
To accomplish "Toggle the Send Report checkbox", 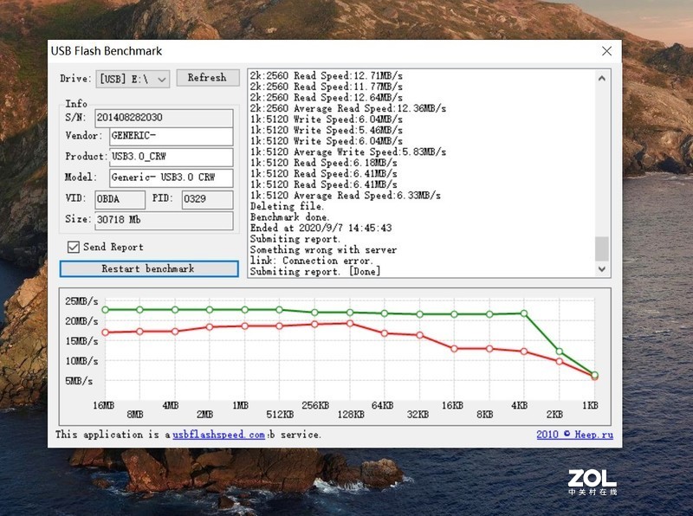I will [74, 247].
